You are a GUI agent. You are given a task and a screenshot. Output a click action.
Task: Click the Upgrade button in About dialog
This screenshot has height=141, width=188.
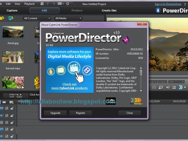click(55, 113)
